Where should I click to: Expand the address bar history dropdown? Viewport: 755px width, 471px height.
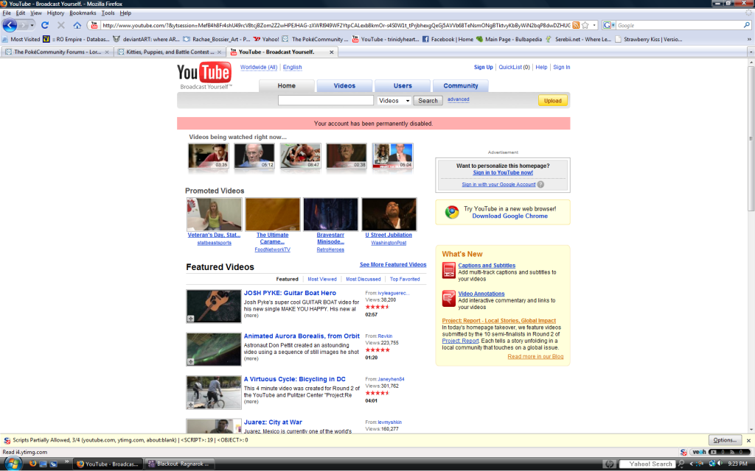(594, 25)
